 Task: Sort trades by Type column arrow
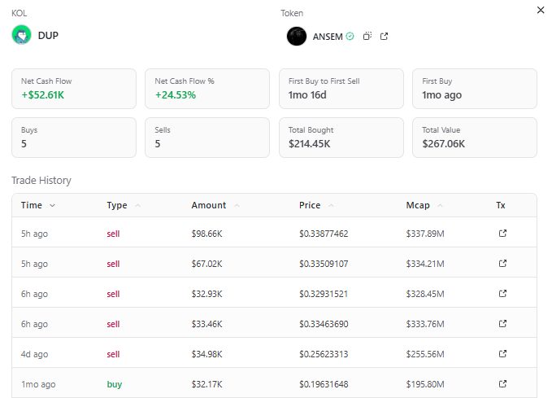tap(137, 206)
